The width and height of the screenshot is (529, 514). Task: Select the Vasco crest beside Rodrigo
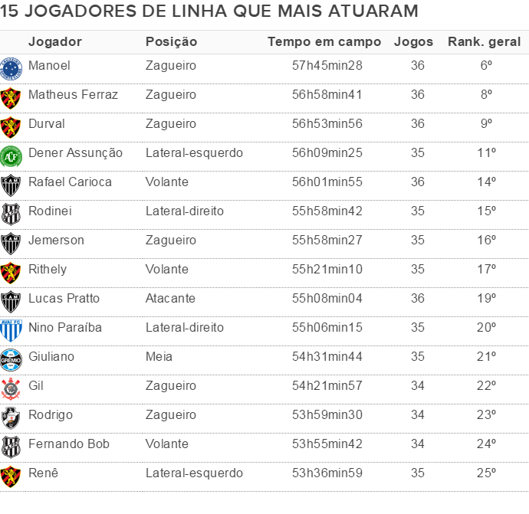point(11,416)
